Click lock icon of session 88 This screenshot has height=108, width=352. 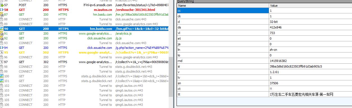click(x=2, y=19)
